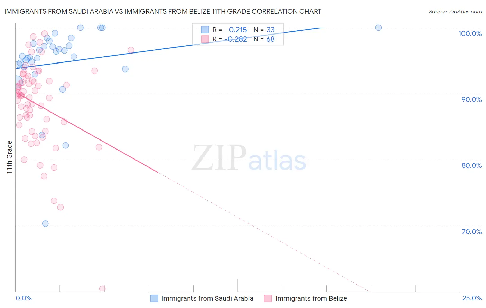Click the 0.0% x-axis label

[24, 298]
